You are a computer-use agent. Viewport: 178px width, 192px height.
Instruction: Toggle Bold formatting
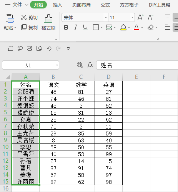tap(66, 27)
